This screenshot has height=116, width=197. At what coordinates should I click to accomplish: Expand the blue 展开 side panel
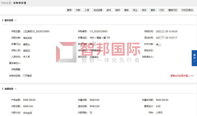coord(194,58)
